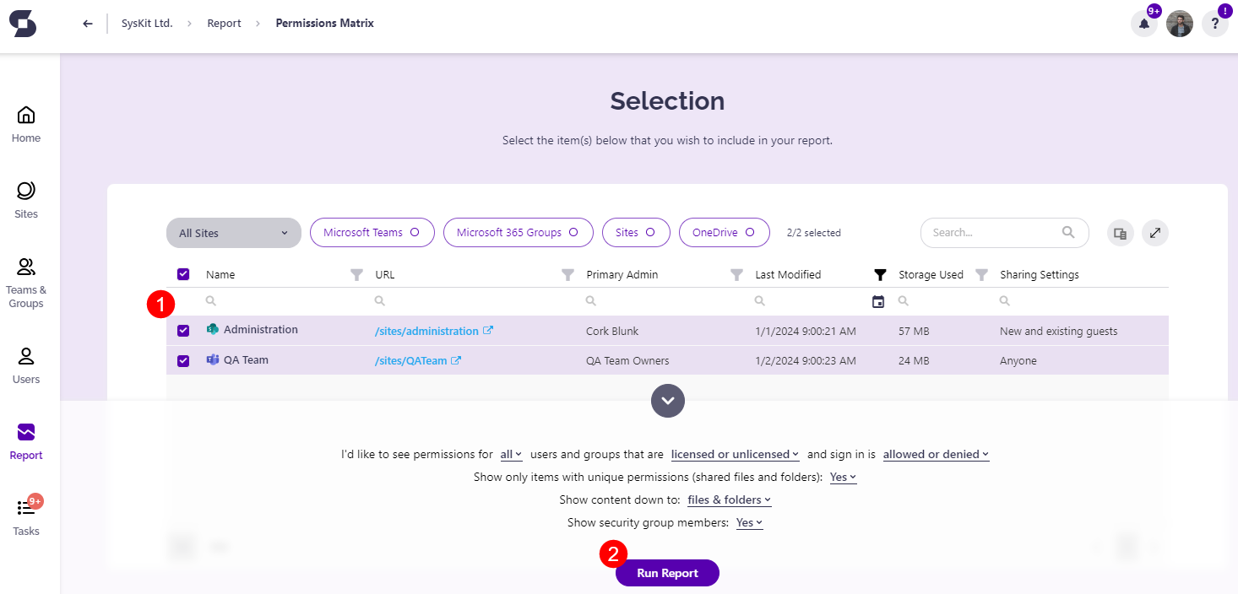Screen dimensions: 1238x594
Task: Click the copy report data icon
Action: (x=1120, y=232)
